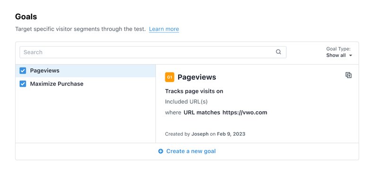Click the plus circle icon before Create a new goal

point(161,151)
